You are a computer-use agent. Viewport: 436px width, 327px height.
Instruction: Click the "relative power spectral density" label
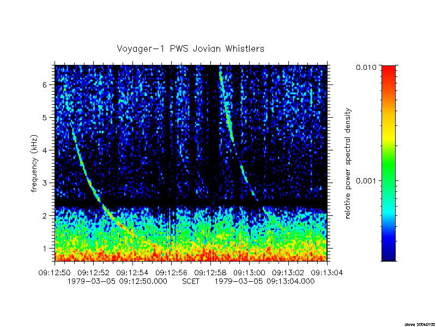click(x=348, y=163)
